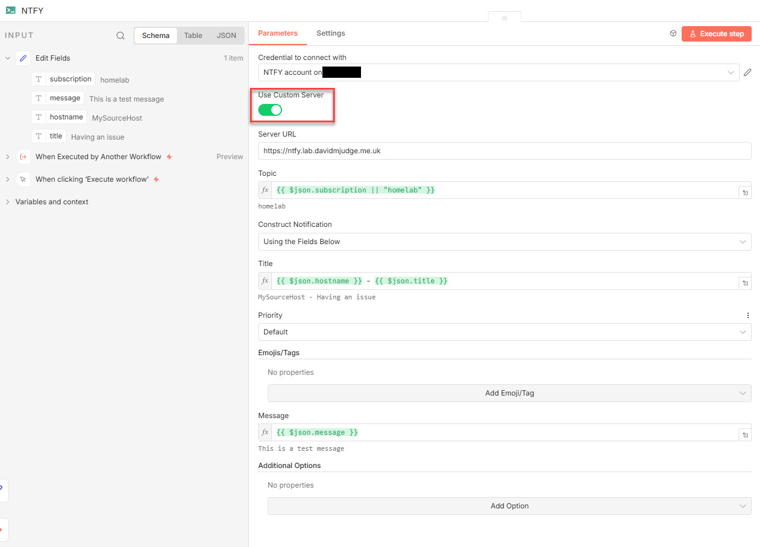The height and width of the screenshot is (547, 760).
Task: Click the data pinning icon near Execute step
Action: coord(673,33)
